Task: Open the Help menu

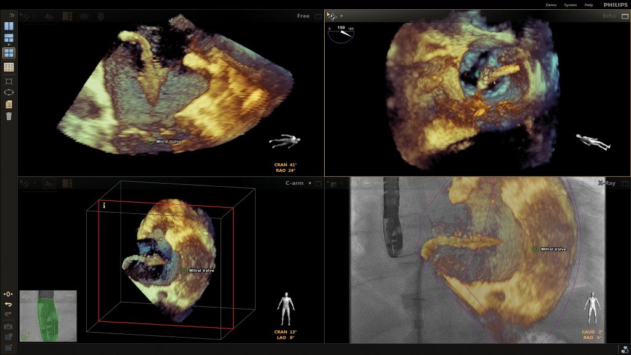Action: (588, 5)
